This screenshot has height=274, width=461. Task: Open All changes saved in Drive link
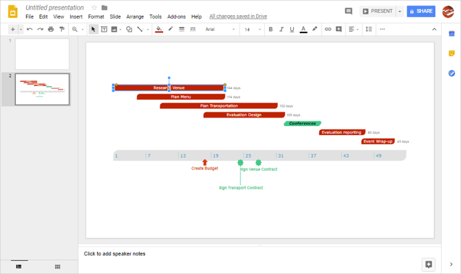[238, 17]
